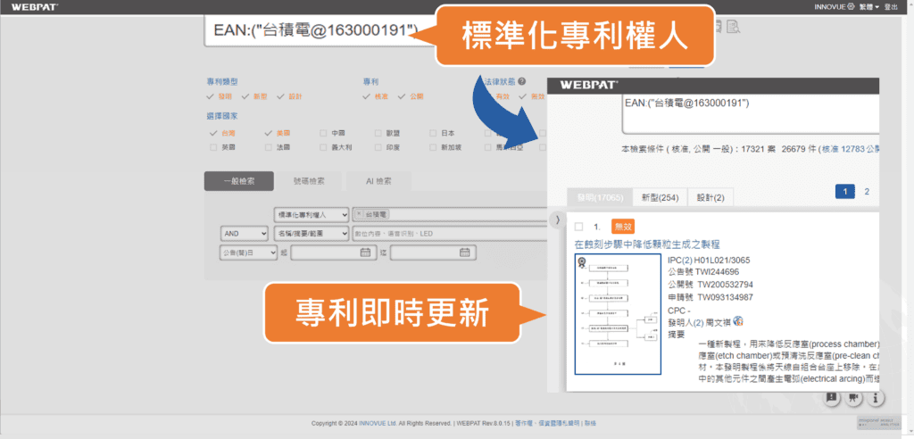Switch to the AI 檢索 tab

pyautogui.click(x=378, y=180)
